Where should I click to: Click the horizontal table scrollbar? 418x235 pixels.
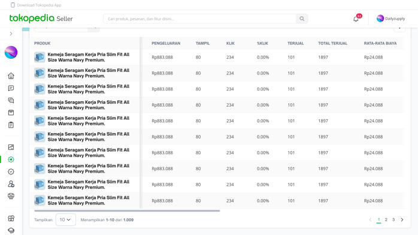[x=127, y=211]
